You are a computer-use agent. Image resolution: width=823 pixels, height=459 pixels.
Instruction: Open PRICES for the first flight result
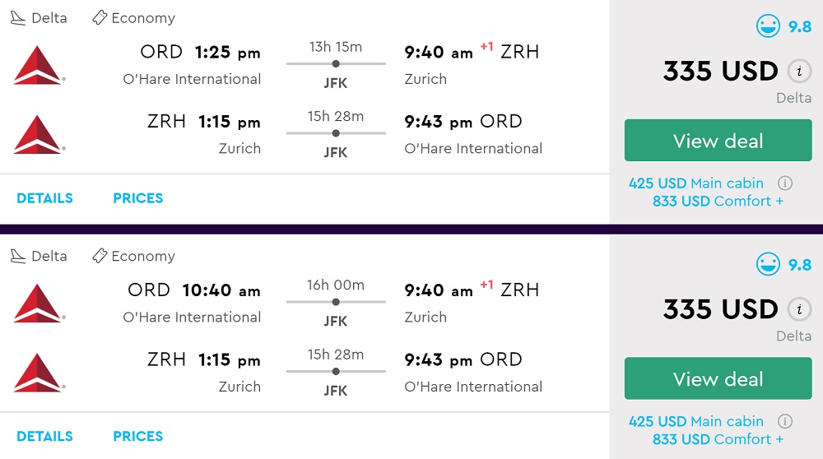coord(137,198)
